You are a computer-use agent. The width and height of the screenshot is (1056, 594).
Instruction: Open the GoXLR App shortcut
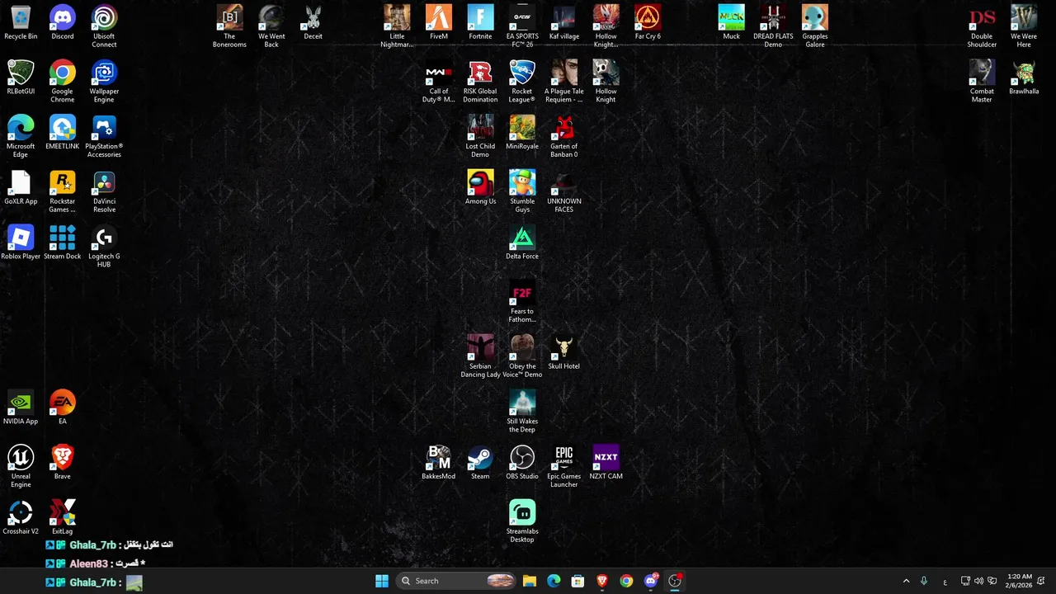tap(21, 188)
